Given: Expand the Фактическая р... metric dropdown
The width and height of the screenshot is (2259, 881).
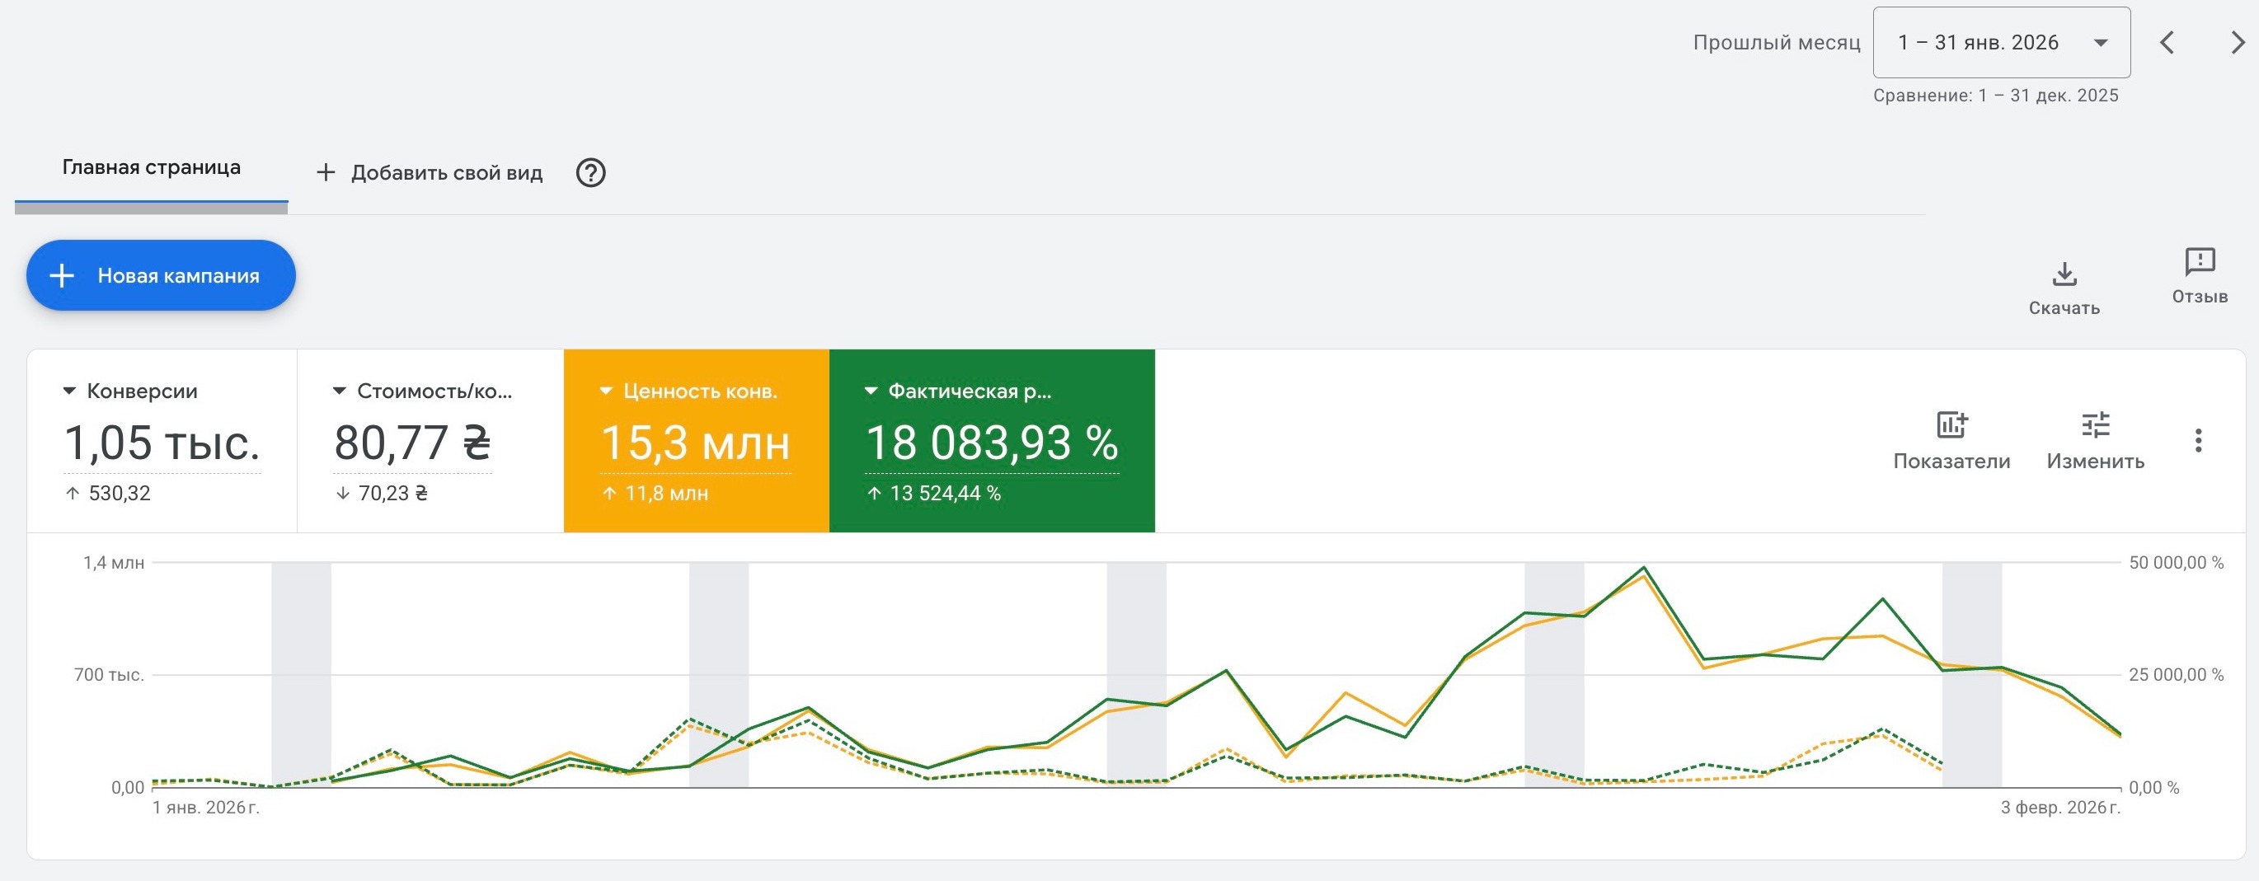Looking at the screenshot, I should coord(871,391).
